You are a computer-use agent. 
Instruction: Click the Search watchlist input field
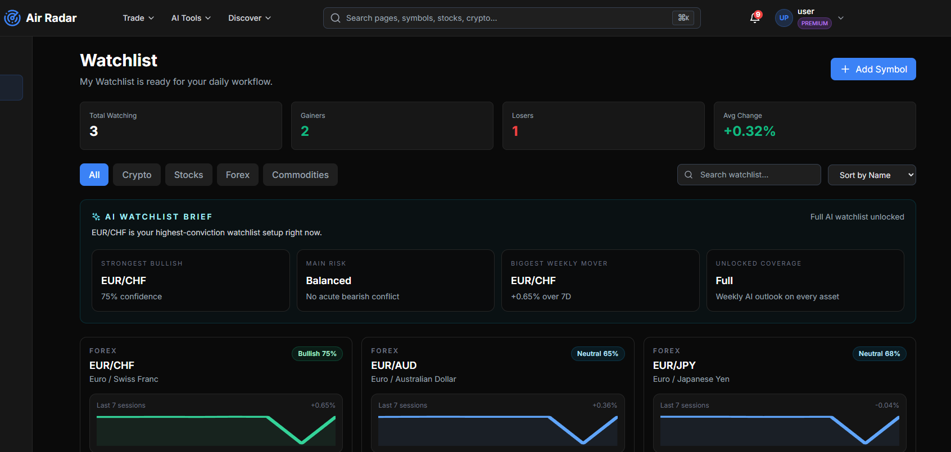(x=749, y=175)
